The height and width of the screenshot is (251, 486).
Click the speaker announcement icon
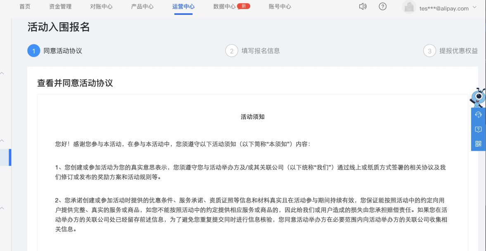[363, 7]
